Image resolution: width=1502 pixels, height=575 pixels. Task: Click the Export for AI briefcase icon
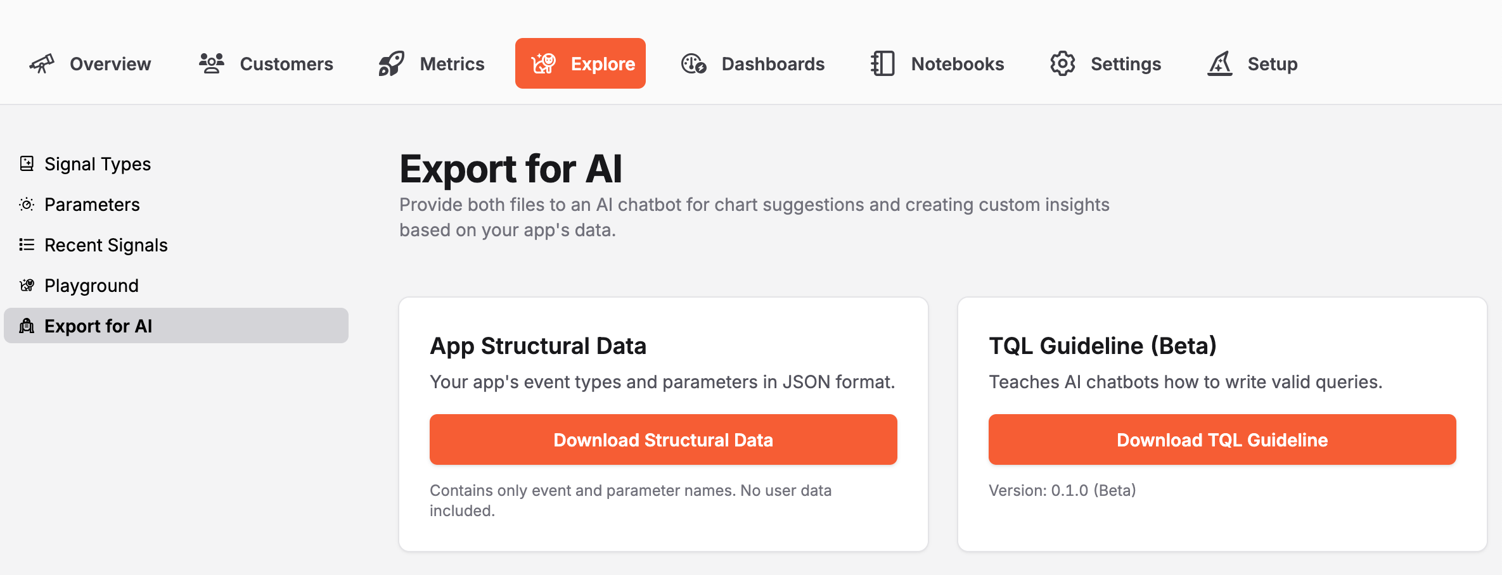point(26,325)
